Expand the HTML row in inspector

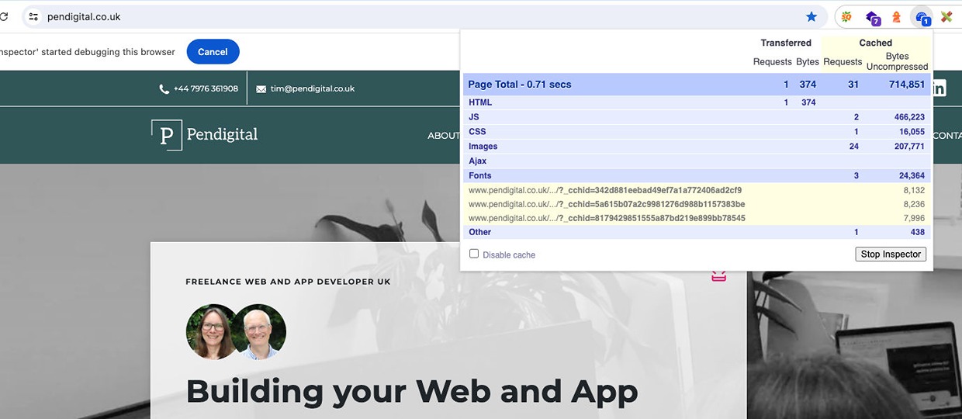[697, 102]
